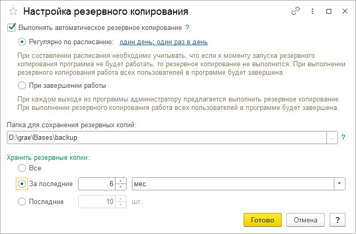This screenshot has width=356, height=234.
Task: Cancel changes with 'Отмена' button
Action: 305,220
